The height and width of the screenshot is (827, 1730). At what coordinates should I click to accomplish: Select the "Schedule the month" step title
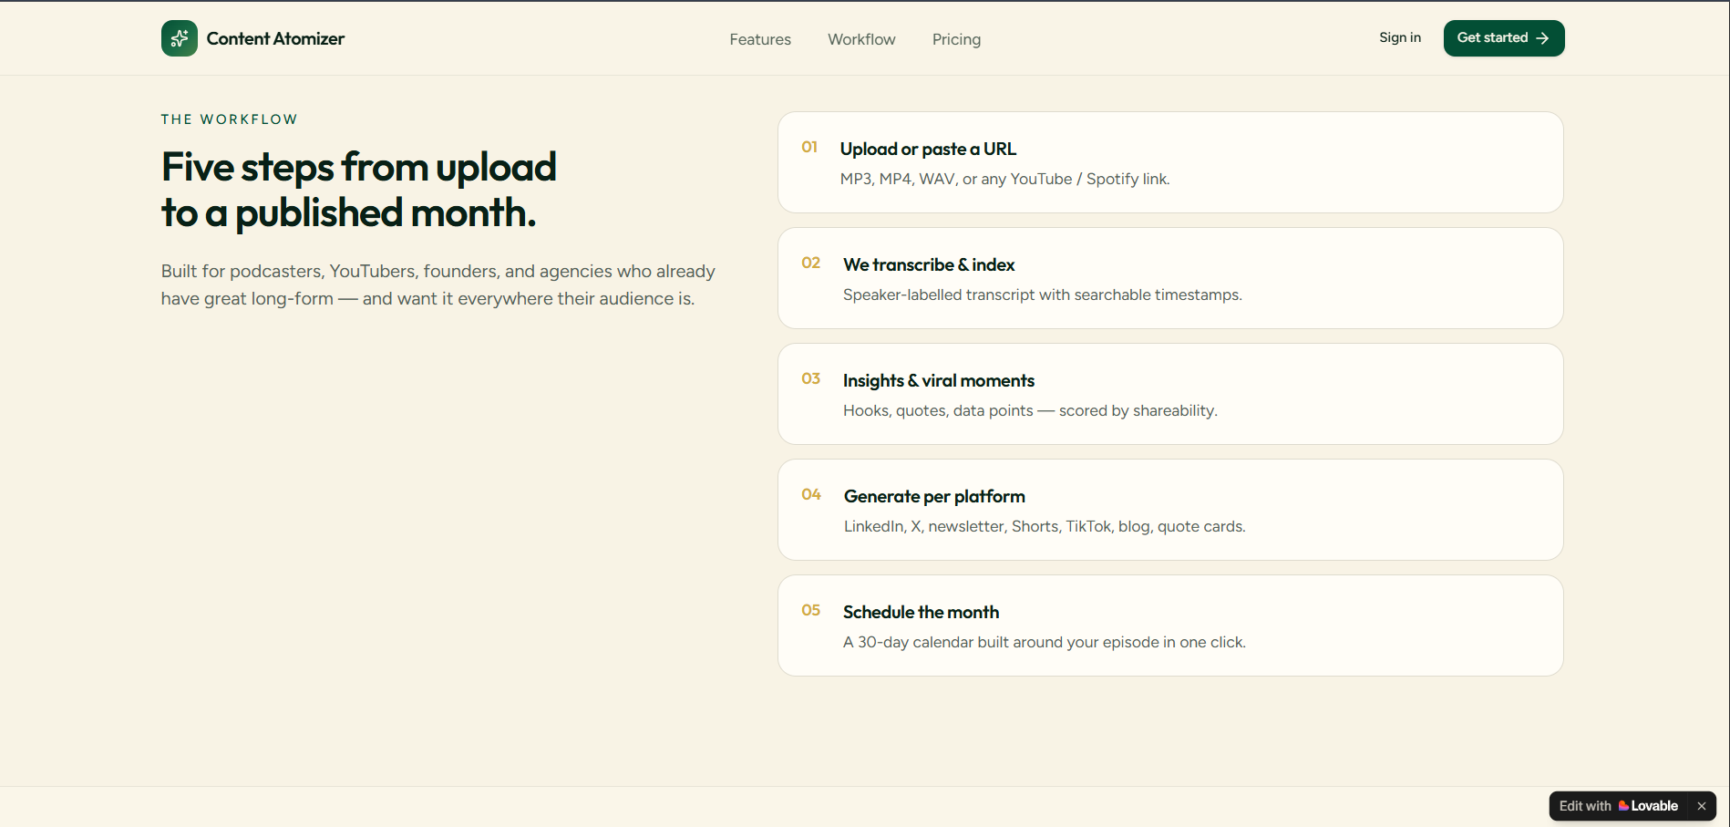point(921,612)
